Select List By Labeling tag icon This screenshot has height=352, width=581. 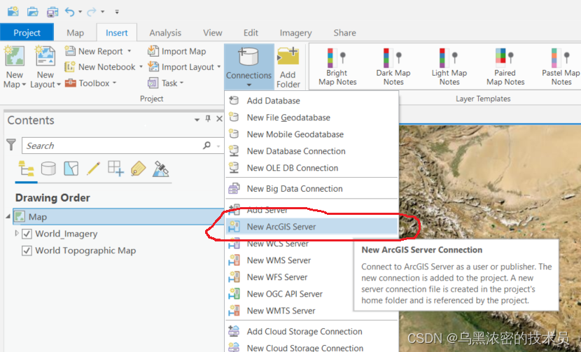(138, 169)
